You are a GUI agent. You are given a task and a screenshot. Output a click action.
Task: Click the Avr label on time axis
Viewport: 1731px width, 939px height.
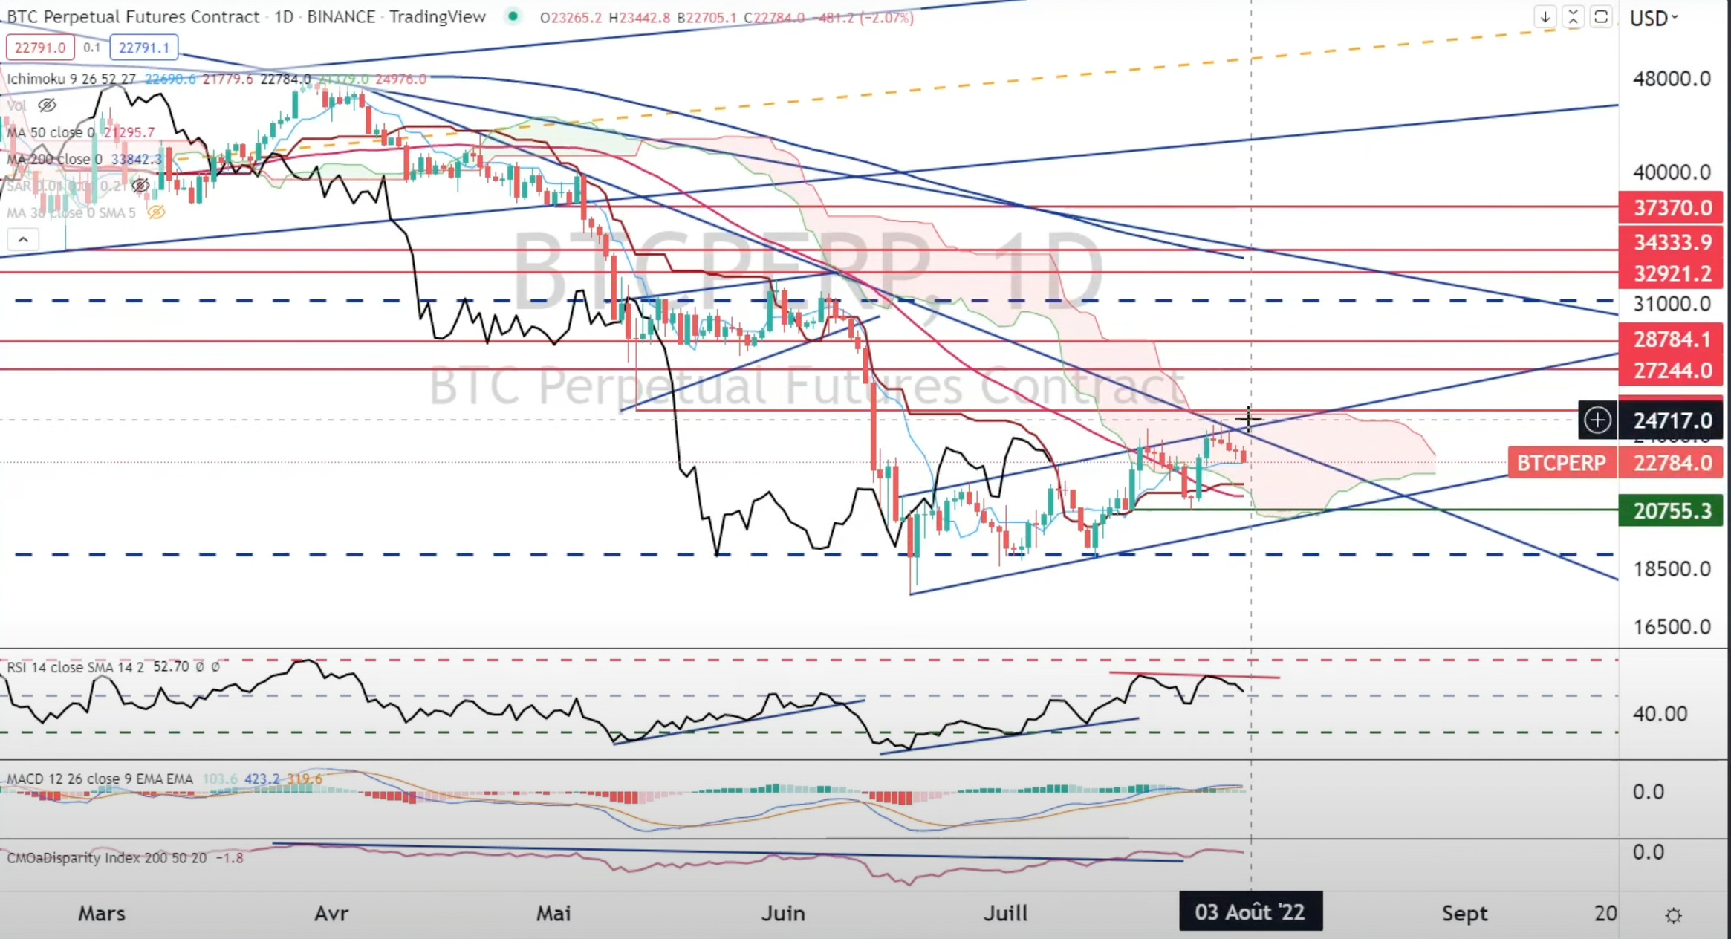[x=331, y=913]
